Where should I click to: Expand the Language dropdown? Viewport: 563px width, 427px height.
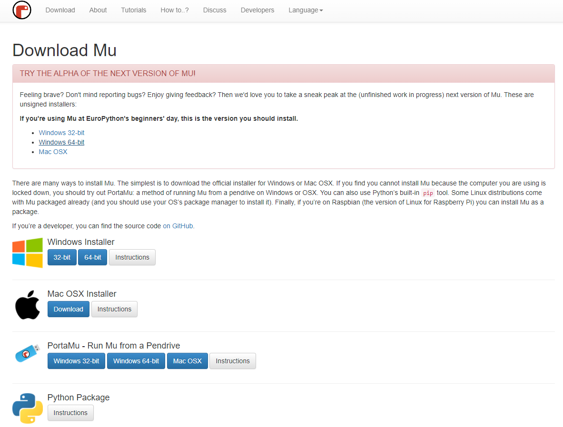click(306, 10)
